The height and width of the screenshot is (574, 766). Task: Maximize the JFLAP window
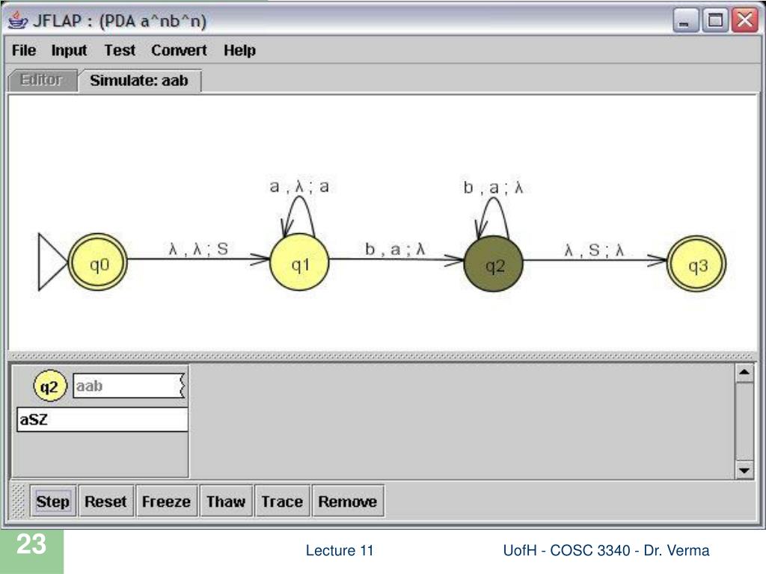(715, 20)
